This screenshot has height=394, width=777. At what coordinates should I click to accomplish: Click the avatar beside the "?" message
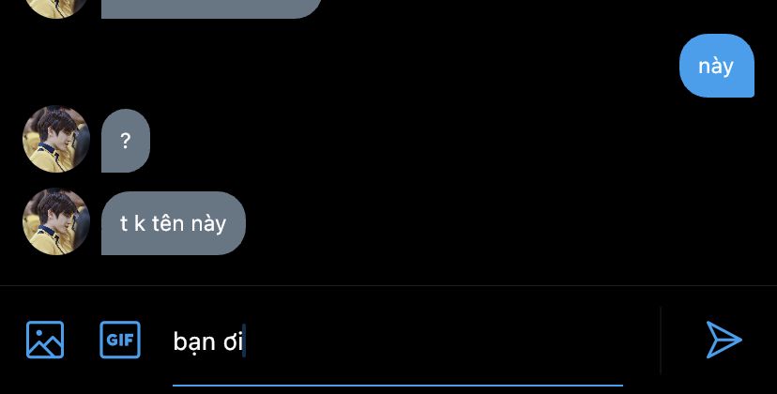pyautogui.click(x=56, y=139)
